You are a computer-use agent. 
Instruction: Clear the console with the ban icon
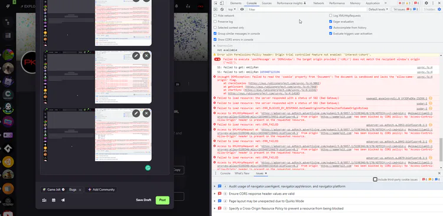tap(222, 9)
